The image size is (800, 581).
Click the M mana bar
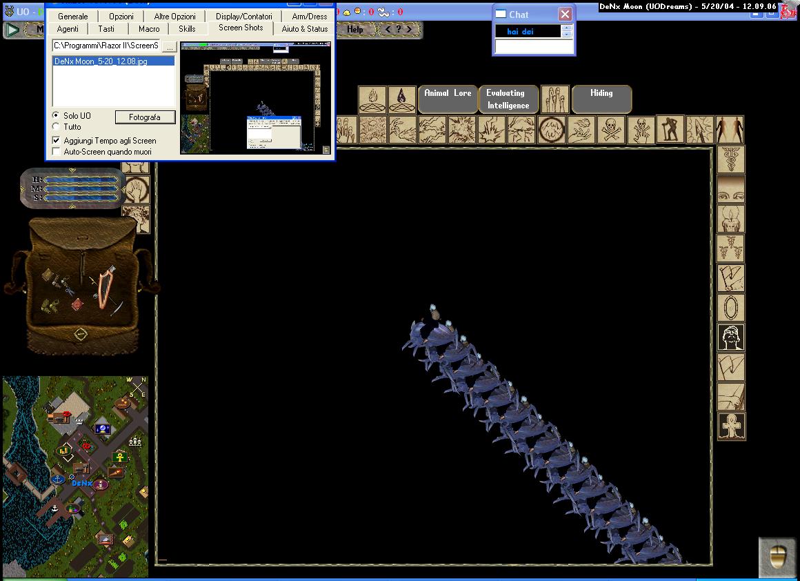point(81,188)
